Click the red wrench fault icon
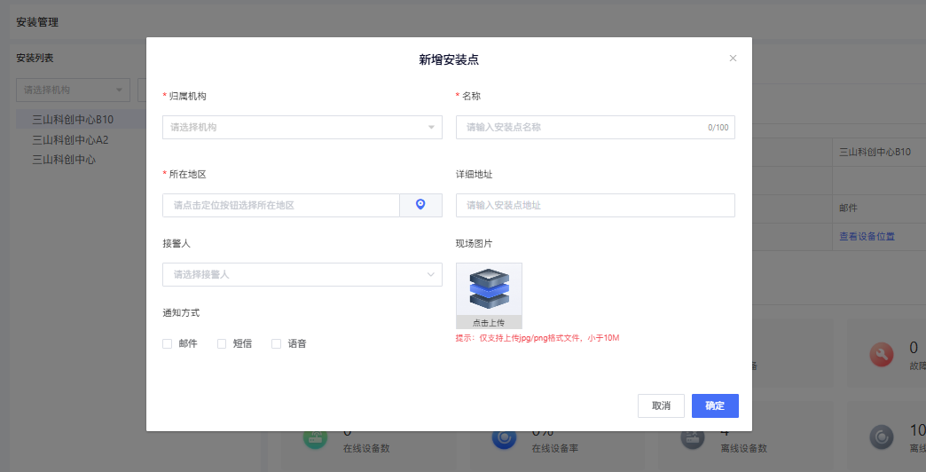926x472 pixels. point(881,354)
